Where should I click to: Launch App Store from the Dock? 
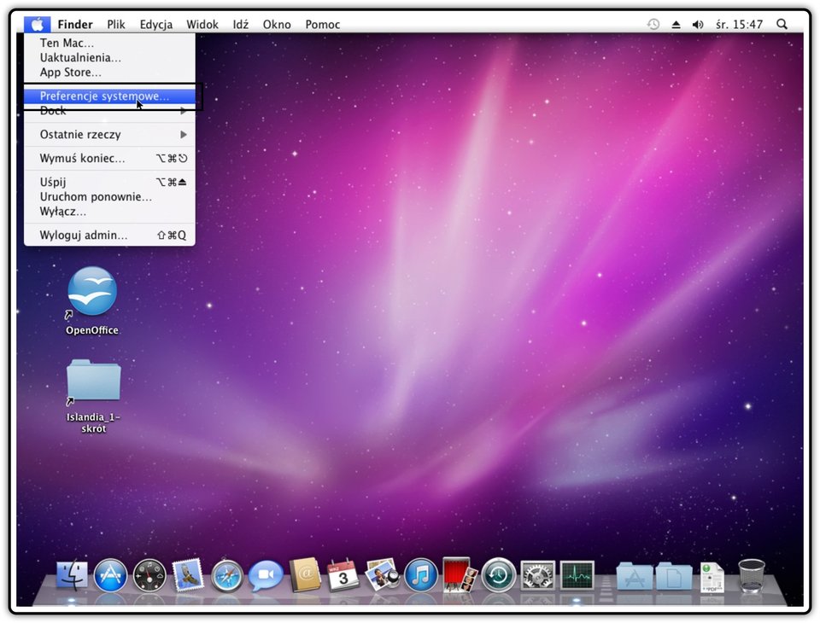110,575
